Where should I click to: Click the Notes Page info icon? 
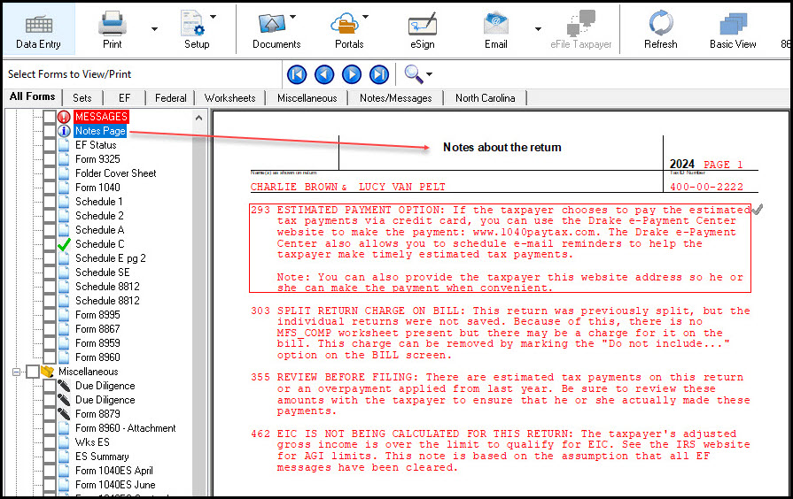64,131
